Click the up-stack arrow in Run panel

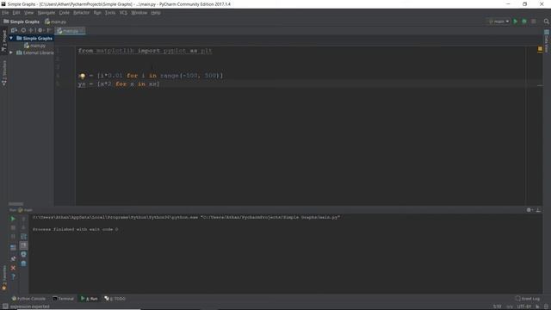tap(23, 219)
